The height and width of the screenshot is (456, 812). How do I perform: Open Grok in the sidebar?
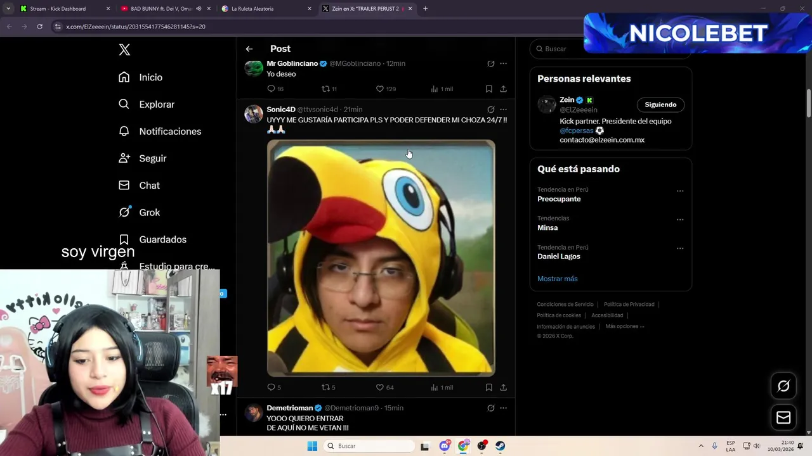pos(140,212)
